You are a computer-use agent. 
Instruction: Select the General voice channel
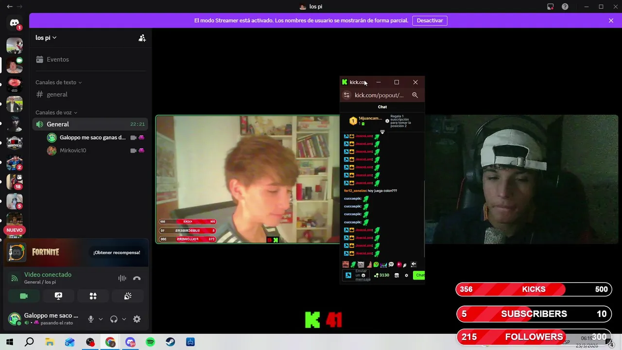(x=90, y=124)
